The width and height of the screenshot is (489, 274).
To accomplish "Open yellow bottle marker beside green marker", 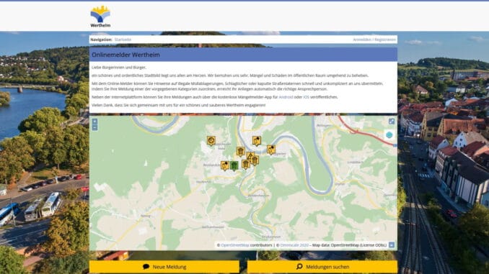I will click(x=225, y=166).
